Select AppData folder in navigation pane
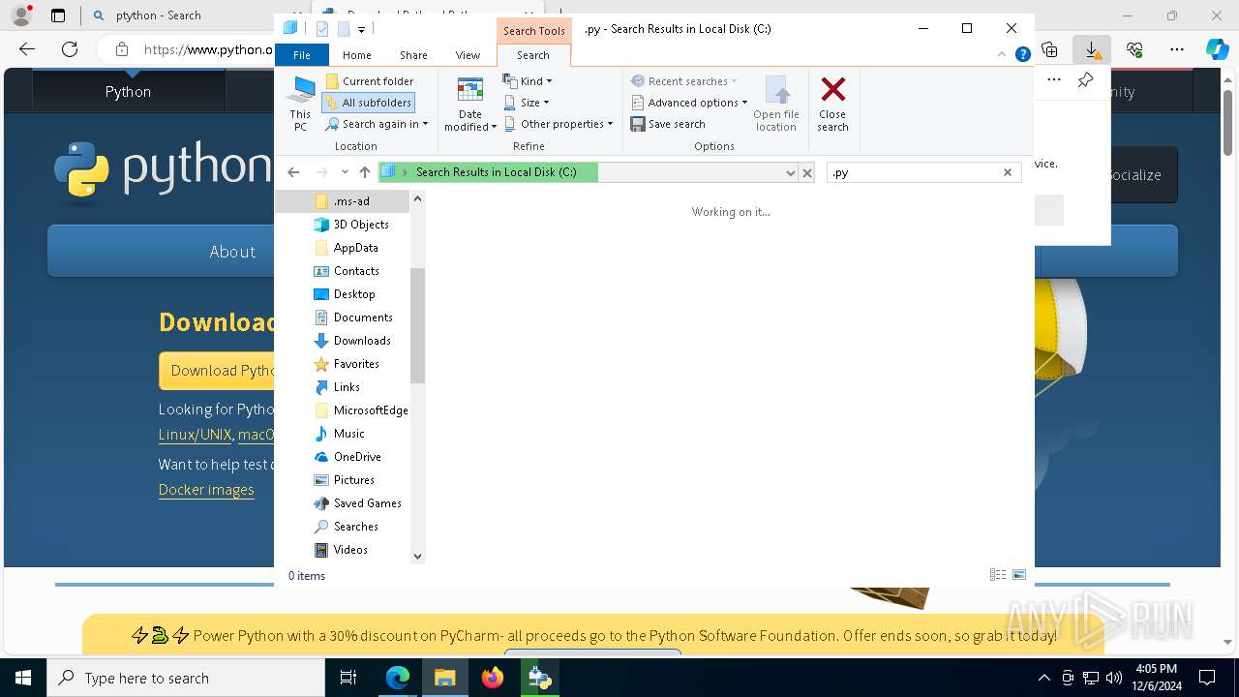This screenshot has width=1239, height=697. point(347,248)
